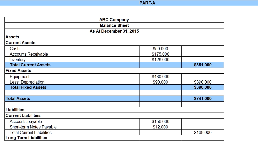Image resolution: width=258 pixels, height=141 pixels.
Task: Click the $741.000 total assets value
Action: tap(202, 99)
